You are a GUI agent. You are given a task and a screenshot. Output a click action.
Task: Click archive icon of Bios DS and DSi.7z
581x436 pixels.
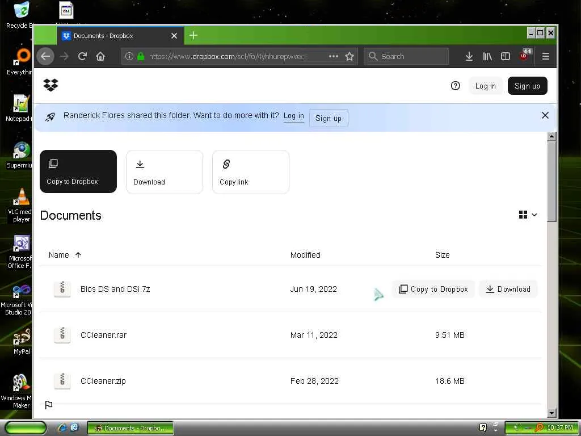(x=62, y=289)
